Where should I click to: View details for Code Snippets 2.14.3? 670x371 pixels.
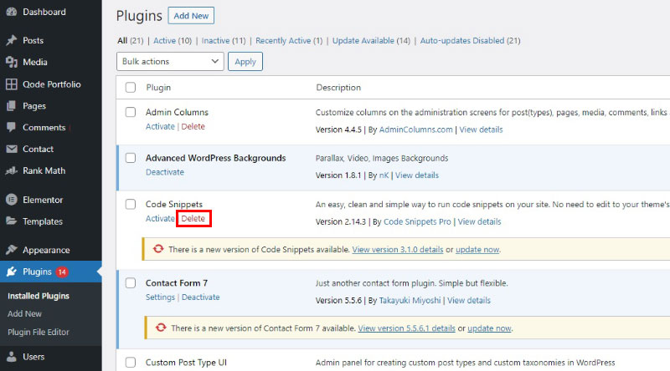point(479,221)
